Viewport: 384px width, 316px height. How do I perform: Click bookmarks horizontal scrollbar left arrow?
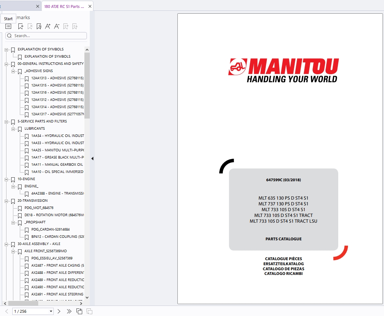point(5,303)
